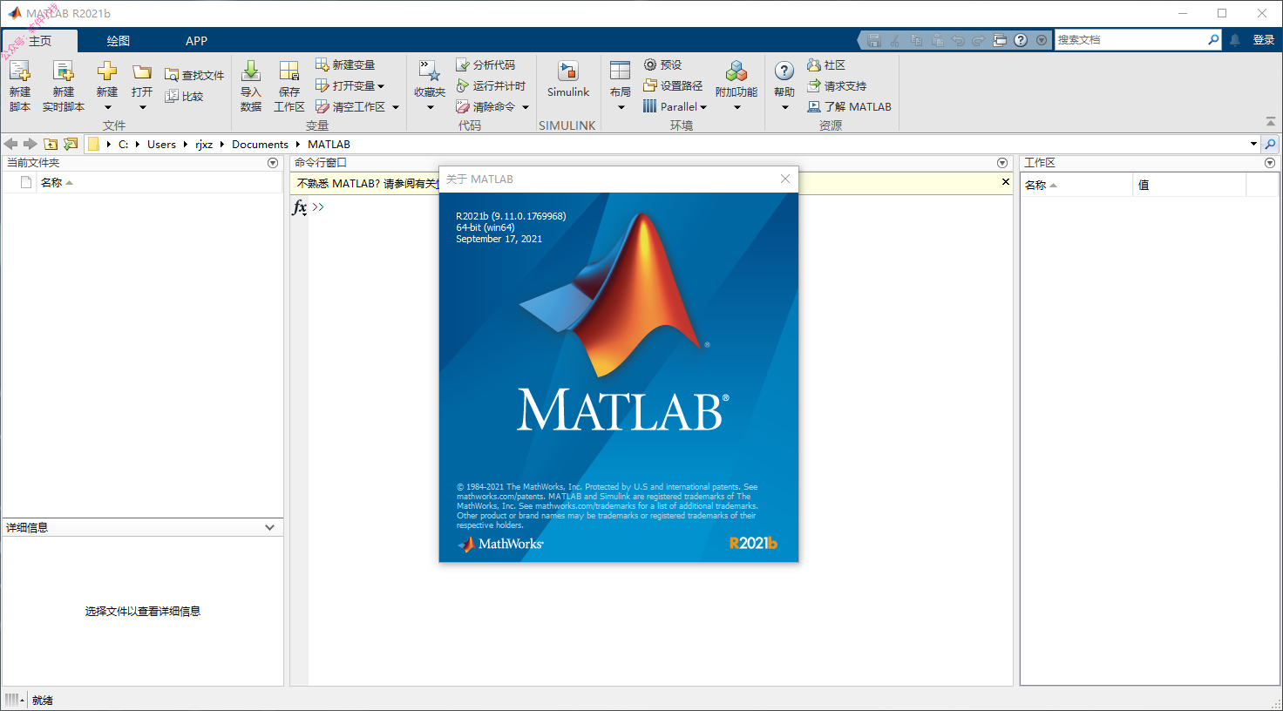Dismiss the yellow getting-started banner

(x=1006, y=182)
